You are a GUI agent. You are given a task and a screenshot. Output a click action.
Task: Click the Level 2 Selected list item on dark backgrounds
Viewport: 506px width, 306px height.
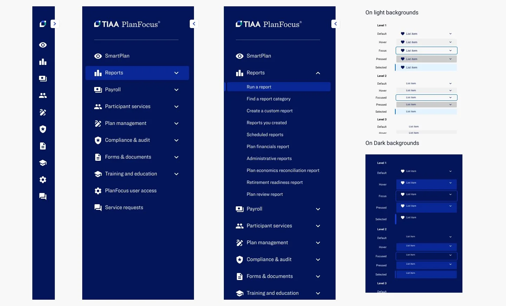tap(426, 274)
